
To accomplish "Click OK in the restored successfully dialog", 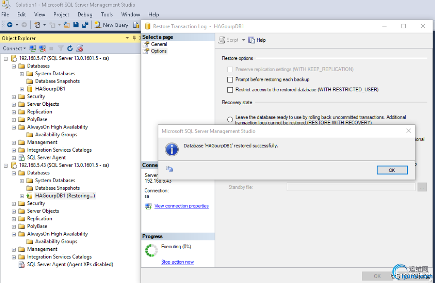I will pos(392,170).
